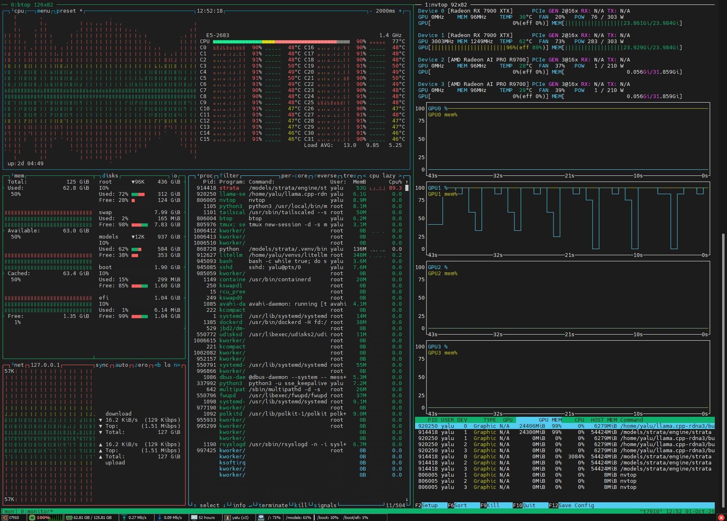The width and height of the screenshot is (727, 521).
Task: Click the upload arrow icon beside 0.27 Mb/s
Action: click(x=124, y=518)
